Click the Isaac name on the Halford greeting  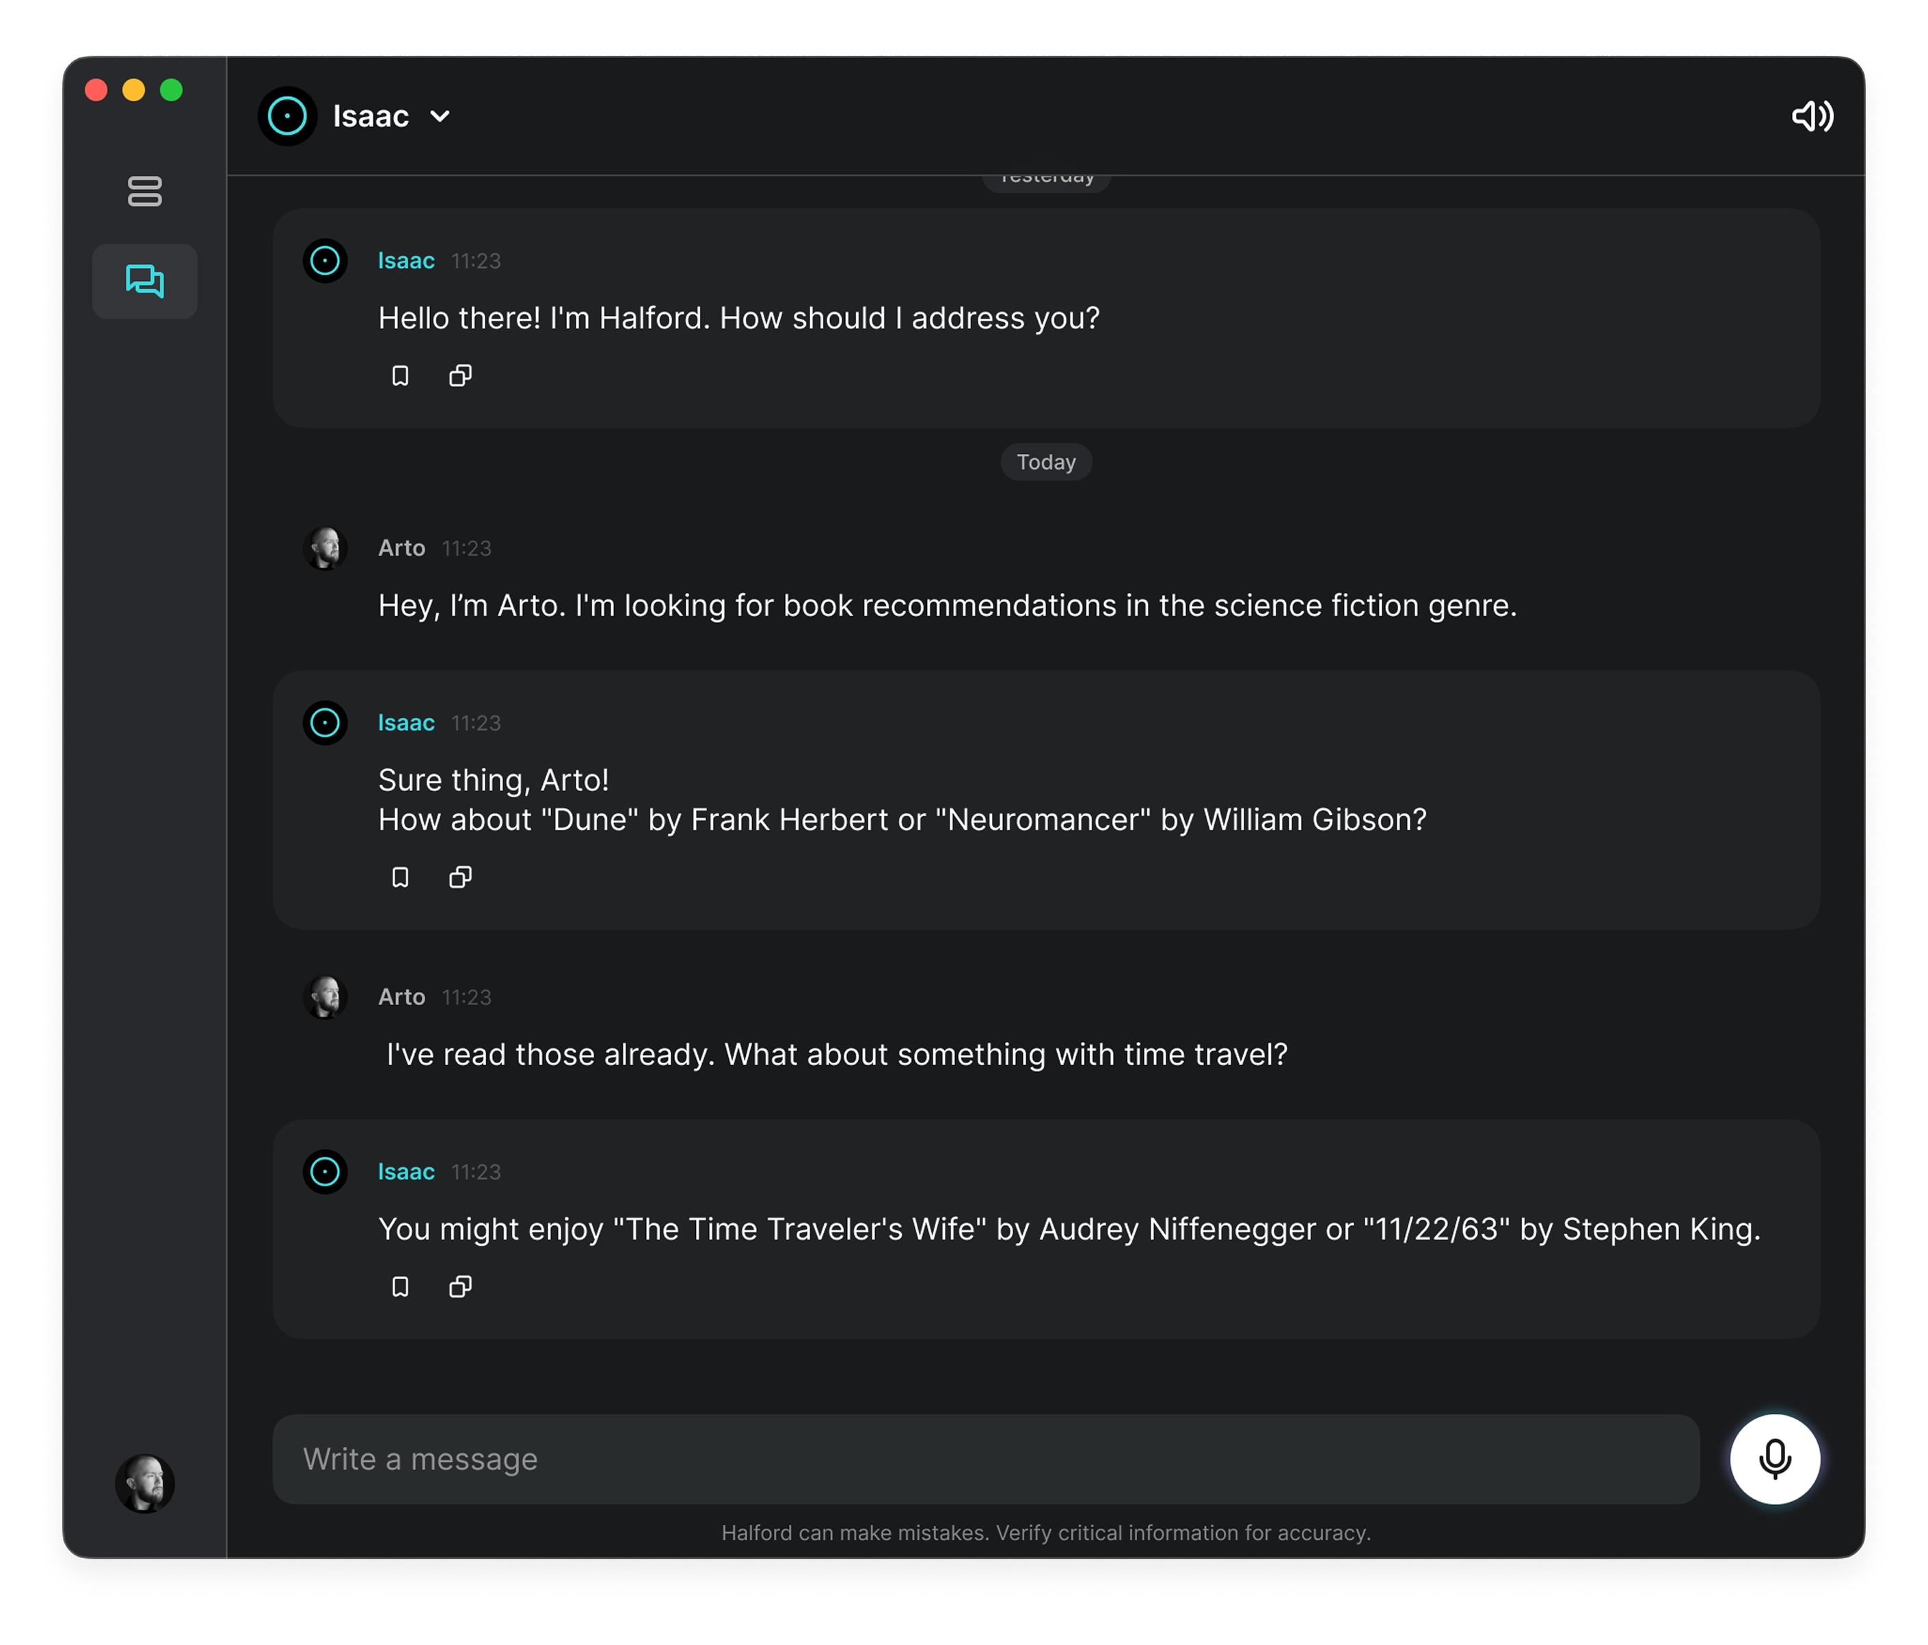tap(405, 260)
